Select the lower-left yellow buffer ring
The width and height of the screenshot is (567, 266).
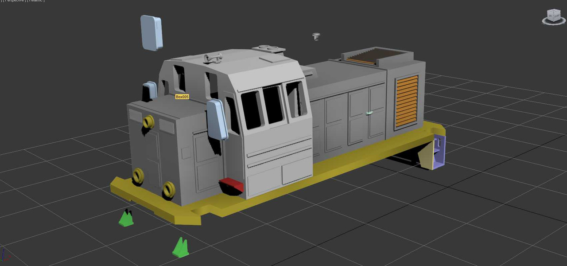point(138,176)
